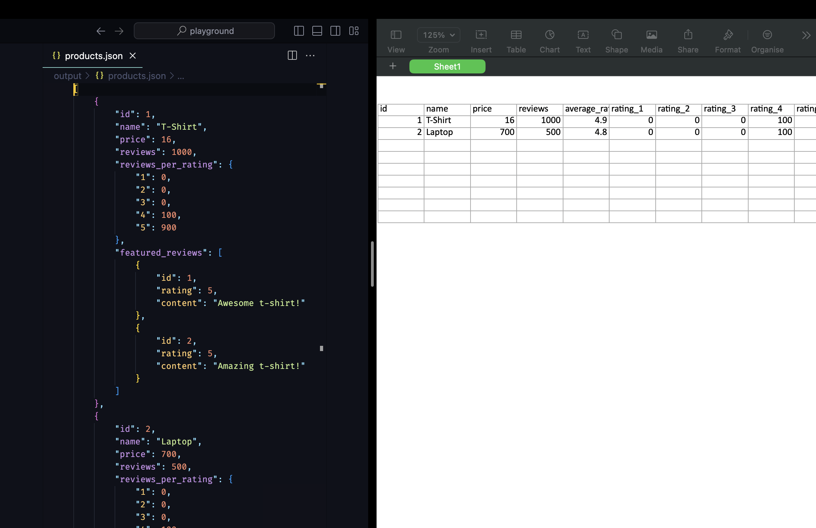Click the Add Sheet button in Numbers
The image size is (816, 528).
pos(392,66)
